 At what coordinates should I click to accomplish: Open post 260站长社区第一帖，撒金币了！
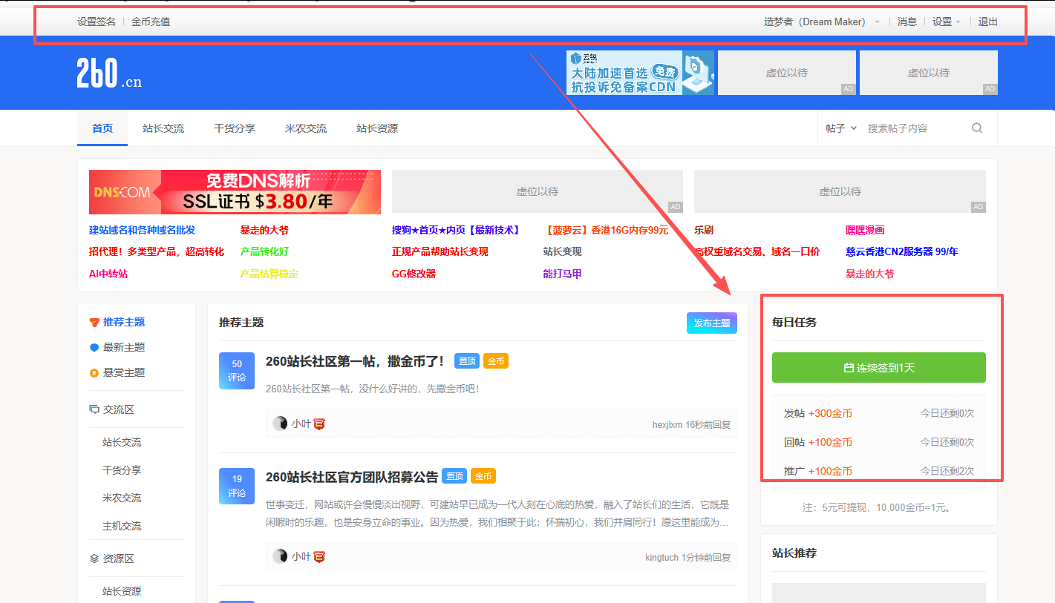[x=355, y=361]
